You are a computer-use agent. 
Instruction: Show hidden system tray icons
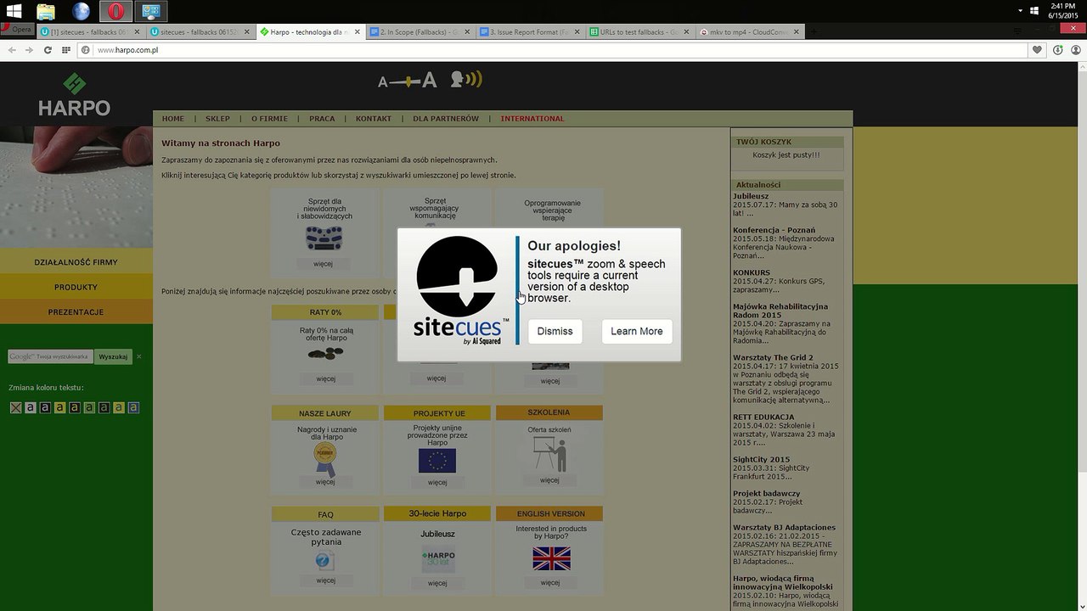click(x=1021, y=11)
